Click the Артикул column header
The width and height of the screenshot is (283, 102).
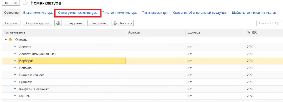[156, 32]
